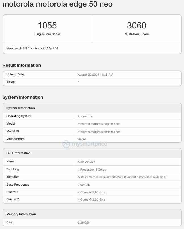Screen dimensions: 184x229
Task: Select the '7.26 GB' memory size value
Action: click(83, 222)
